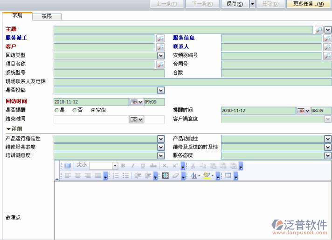
Task: Click the numbered list icon
Action: [116, 176]
